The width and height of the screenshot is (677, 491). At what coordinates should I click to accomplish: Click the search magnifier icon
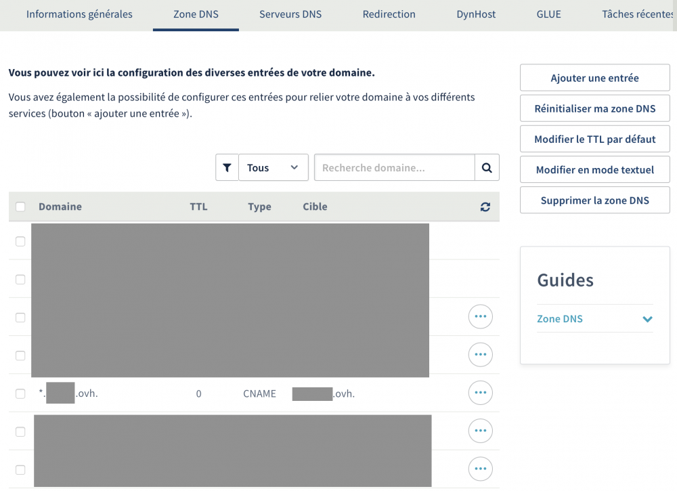pos(487,168)
